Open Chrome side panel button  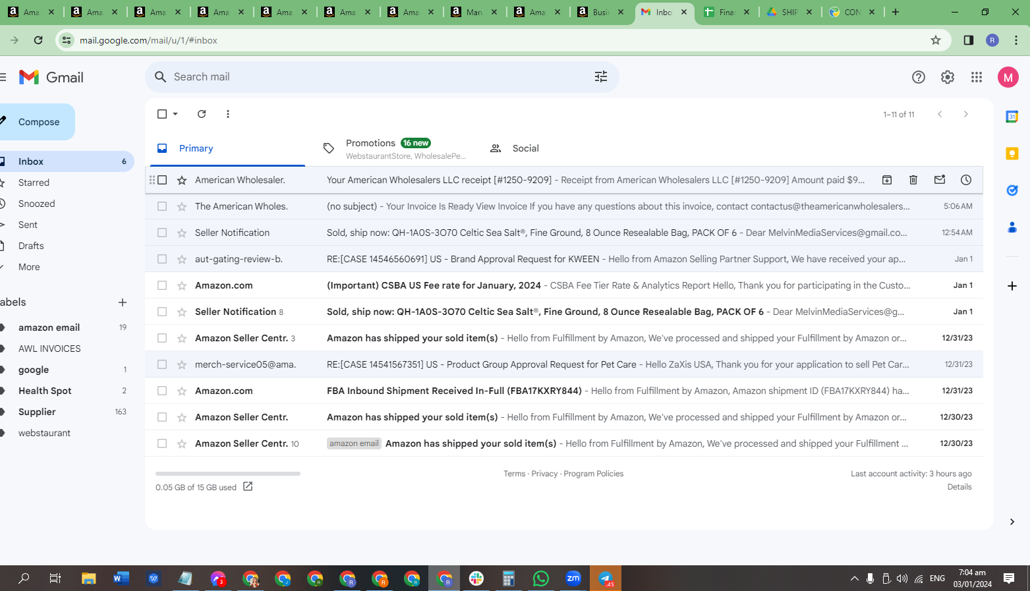(x=969, y=40)
